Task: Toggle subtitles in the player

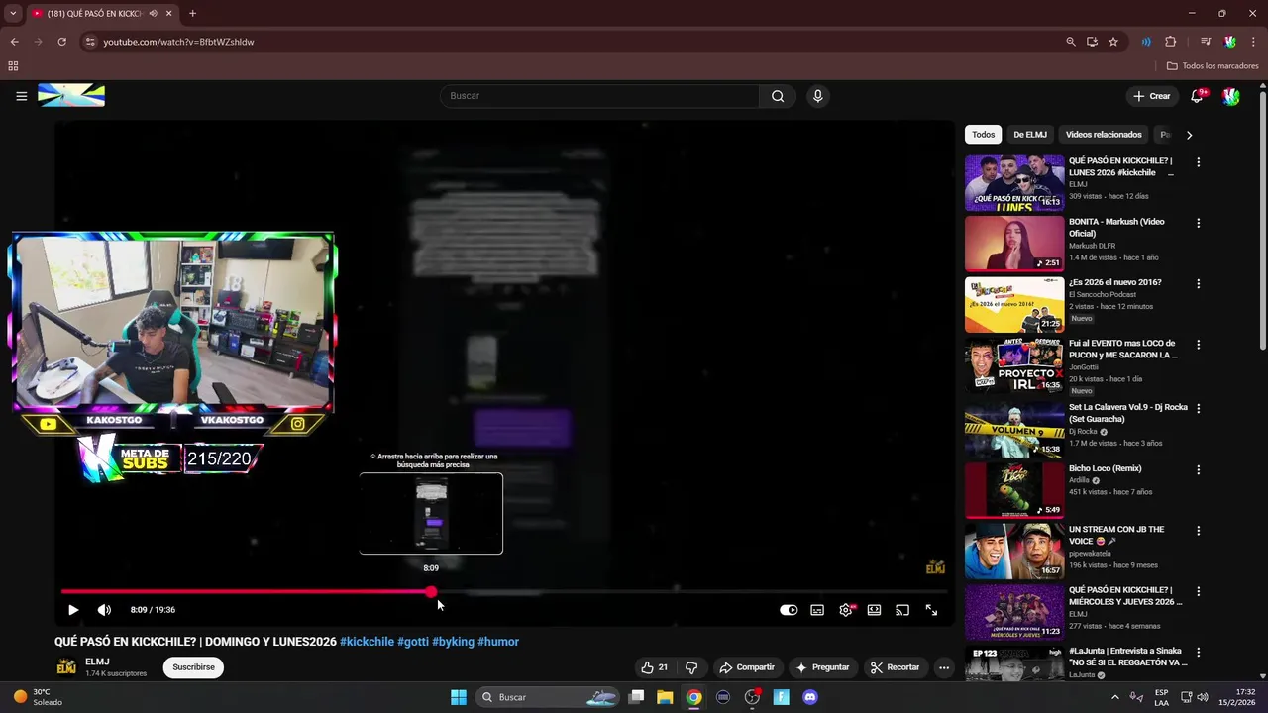Action: click(x=817, y=610)
